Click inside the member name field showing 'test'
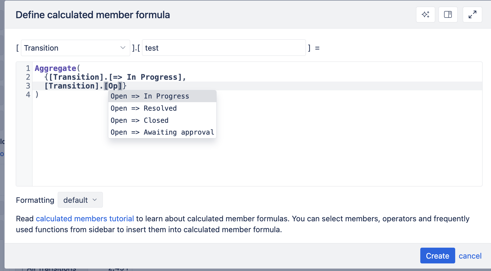 [x=224, y=48]
